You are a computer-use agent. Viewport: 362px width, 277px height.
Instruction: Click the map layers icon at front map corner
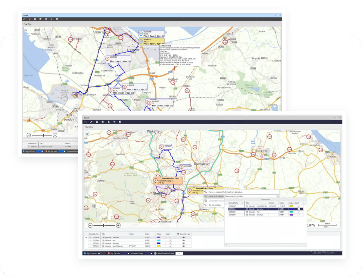point(87,134)
